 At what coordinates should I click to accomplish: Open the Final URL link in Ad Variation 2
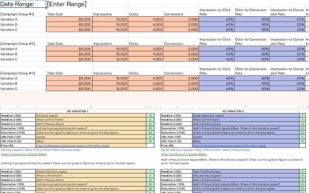[229, 146]
